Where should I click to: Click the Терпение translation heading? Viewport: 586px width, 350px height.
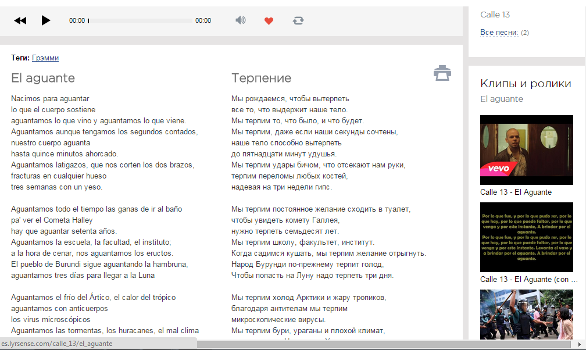point(261,78)
